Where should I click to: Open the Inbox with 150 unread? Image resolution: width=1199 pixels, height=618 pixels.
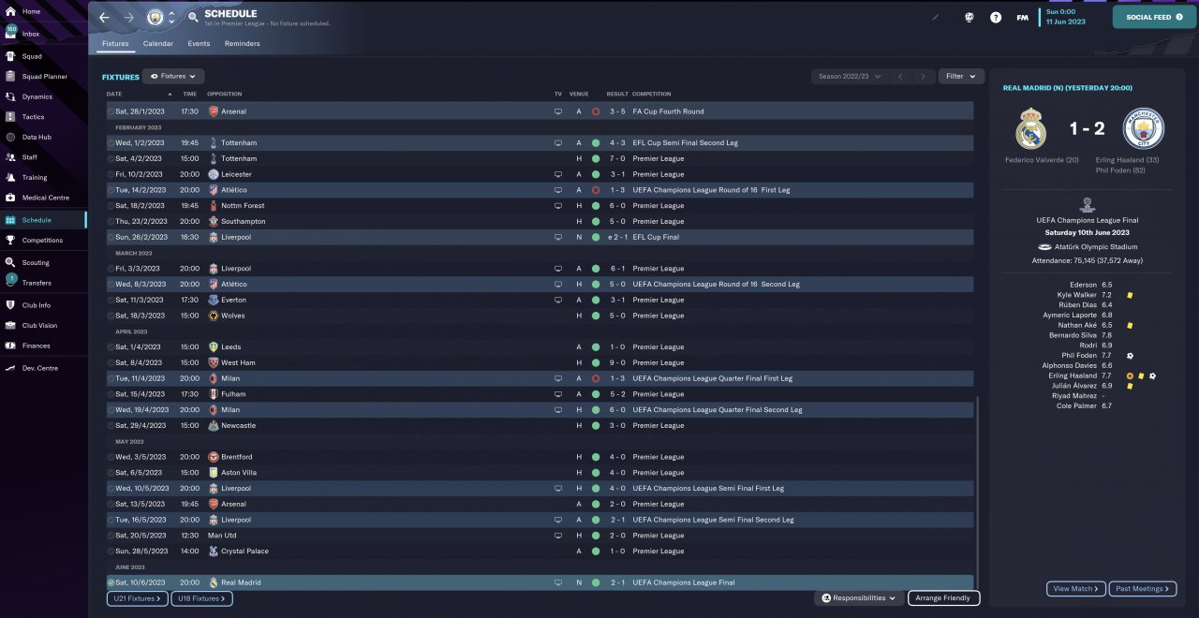[31, 34]
